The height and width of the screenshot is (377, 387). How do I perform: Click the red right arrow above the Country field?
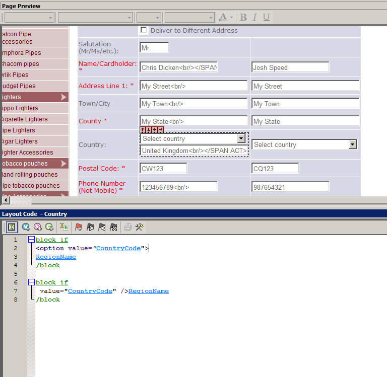point(161,130)
